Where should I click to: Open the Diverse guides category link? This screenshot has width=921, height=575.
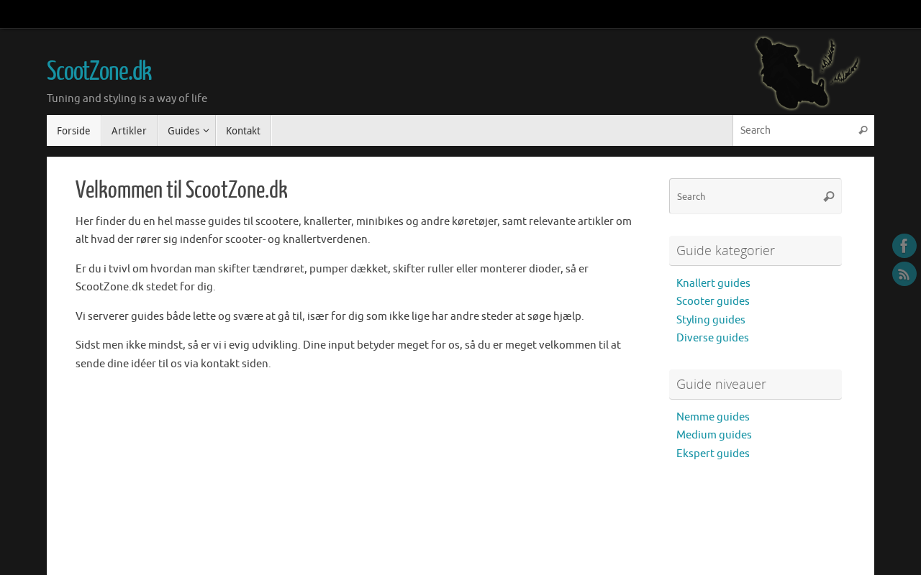pyautogui.click(x=712, y=338)
